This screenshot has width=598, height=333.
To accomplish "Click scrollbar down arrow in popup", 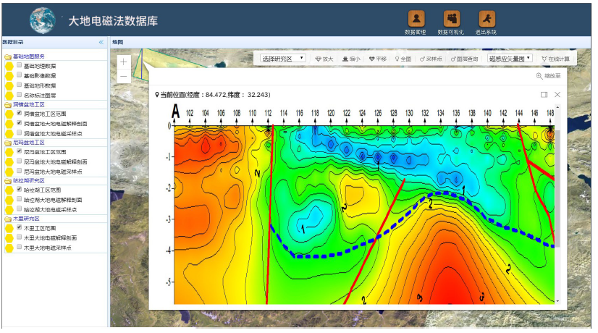I will [557, 301].
